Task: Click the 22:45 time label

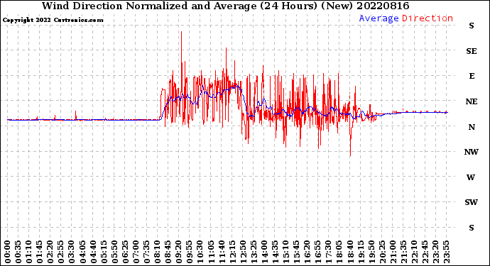Action: (x=425, y=252)
